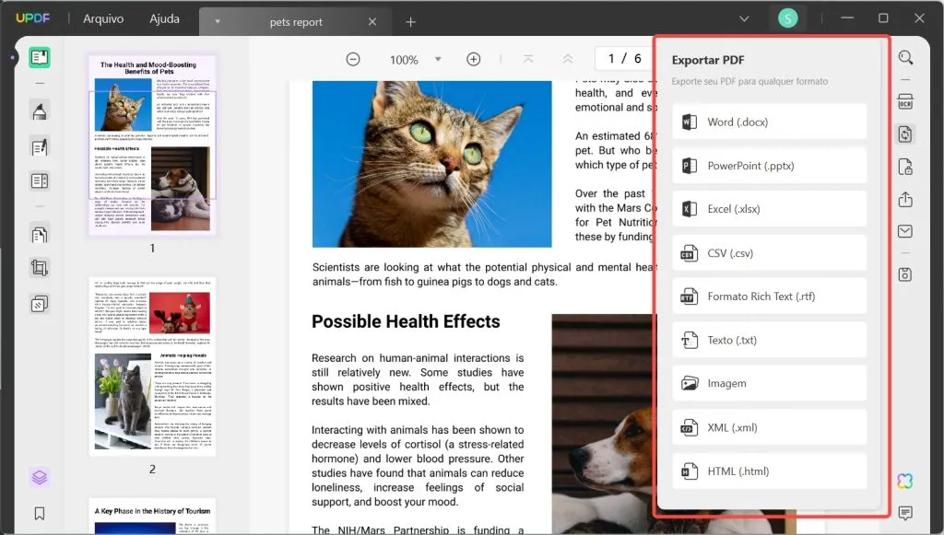
Task: Open the UPDF AI assistant
Action: (x=905, y=481)
